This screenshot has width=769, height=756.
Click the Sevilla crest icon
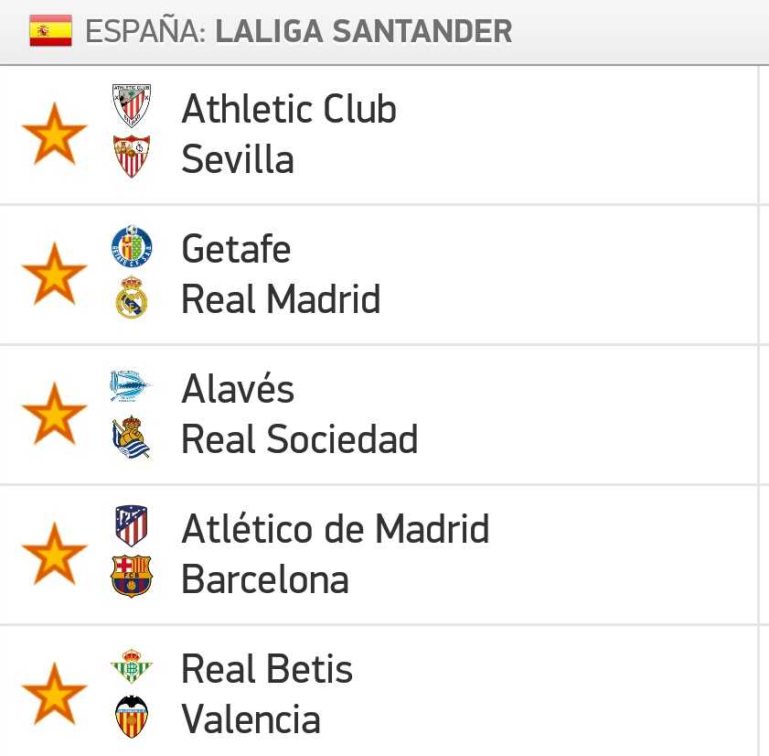pyautogui.click(x=131, y=157)
